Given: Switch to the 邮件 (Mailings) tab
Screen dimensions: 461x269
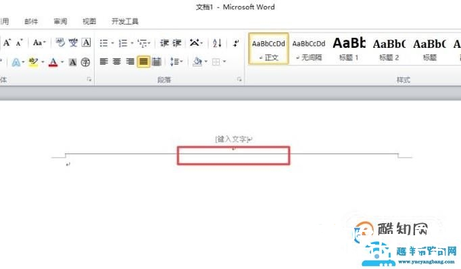Looking at the screenshot, I should click(x=31, y=22).
